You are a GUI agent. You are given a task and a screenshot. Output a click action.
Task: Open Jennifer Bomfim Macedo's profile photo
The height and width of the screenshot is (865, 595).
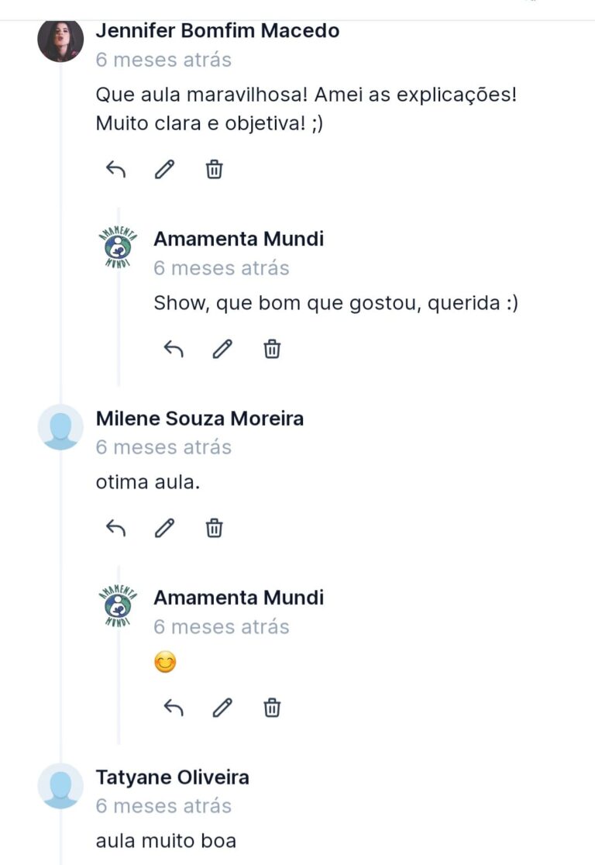[60, 40]
